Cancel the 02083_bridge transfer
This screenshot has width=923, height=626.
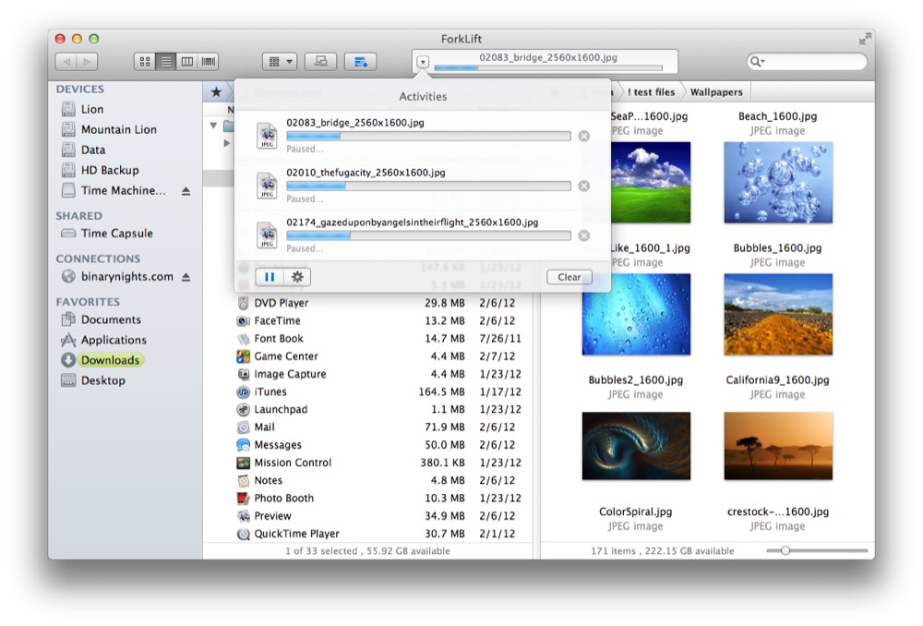tap(583, 136)
